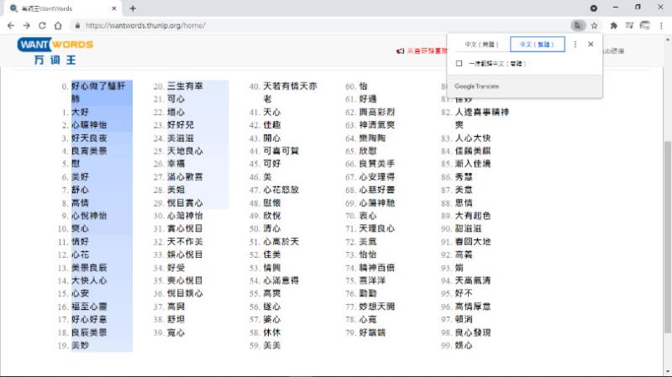Select result 73 怡怡

point(368,254)
